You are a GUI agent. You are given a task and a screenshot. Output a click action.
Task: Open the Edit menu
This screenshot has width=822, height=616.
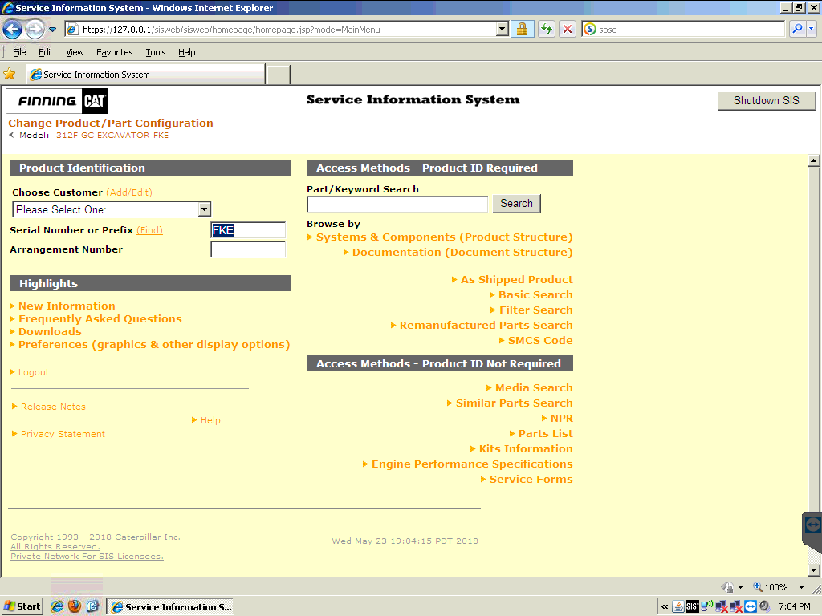[46, 52]
